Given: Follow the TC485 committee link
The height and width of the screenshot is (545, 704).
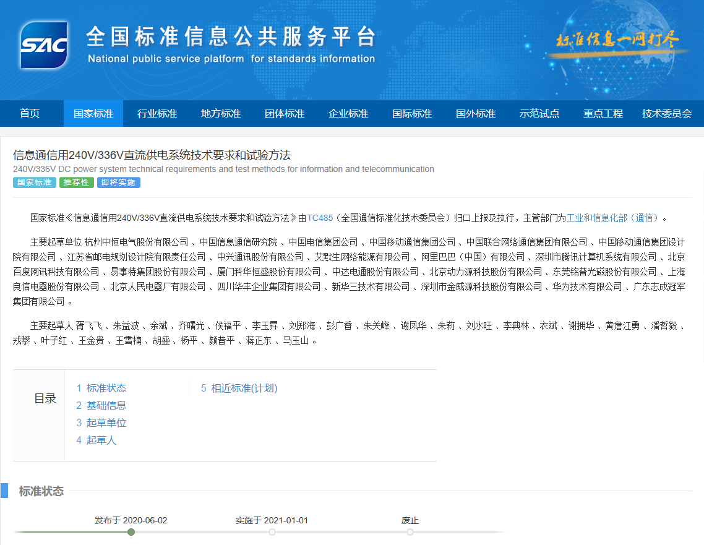Looking at the screenshot, I should pos(320,218).
